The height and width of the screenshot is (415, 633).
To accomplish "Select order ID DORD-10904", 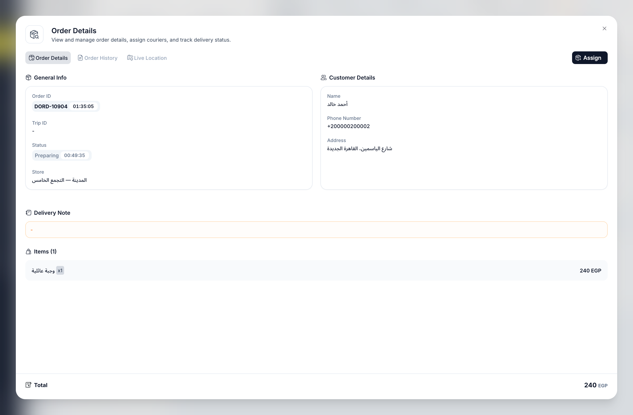I will (x=51, y=106).
